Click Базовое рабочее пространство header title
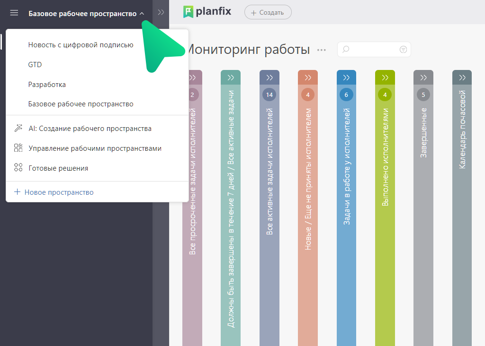The width and height of the screenshot is (485, 346). pos(82,14)
